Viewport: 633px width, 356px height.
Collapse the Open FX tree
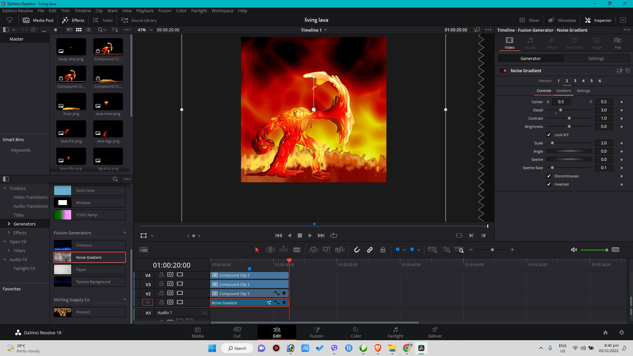click(5, 242)
